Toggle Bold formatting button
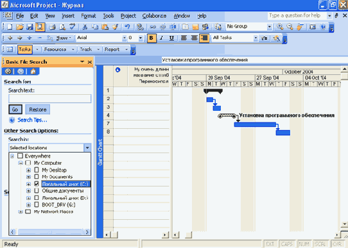348x248 pixels. 152,38
